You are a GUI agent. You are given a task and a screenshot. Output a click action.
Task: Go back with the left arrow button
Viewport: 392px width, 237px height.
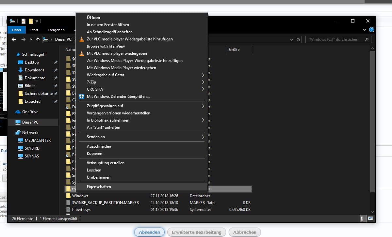(x=14, y=39)
